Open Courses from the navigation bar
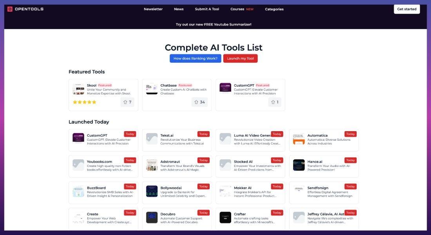The width and height of the screenshot is (431, 235). pos(237,9)
